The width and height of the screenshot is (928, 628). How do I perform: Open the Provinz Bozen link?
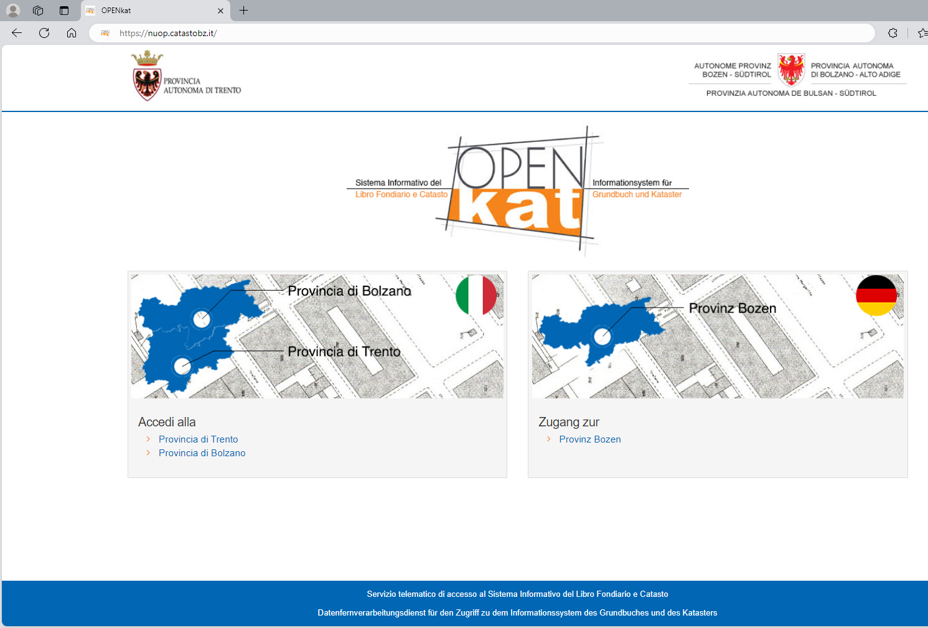pos(590,439)
